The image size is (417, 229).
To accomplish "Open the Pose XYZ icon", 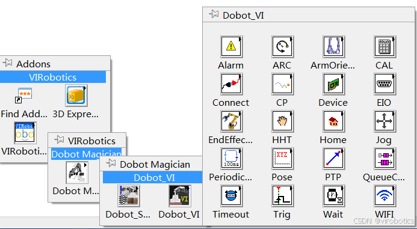I will click(282, 159).
